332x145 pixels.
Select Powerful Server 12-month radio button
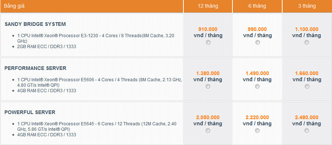(208, 130)
